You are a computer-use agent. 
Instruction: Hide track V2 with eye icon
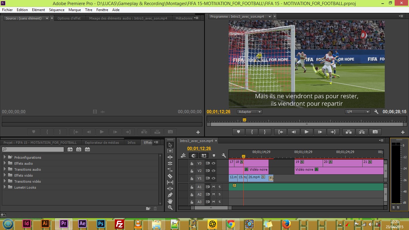(x=213, y=171)
